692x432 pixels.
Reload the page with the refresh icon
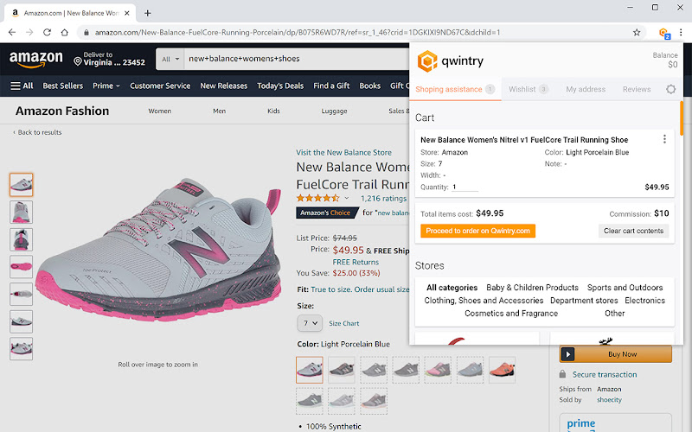[47, 32]
